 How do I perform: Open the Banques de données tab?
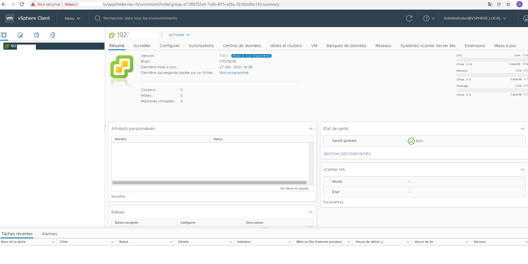[x=346, y=46]
